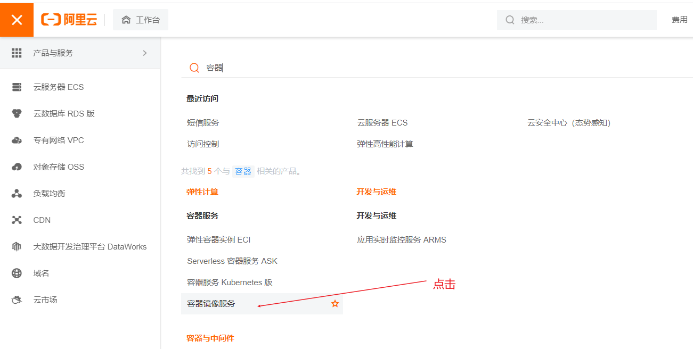Click the highlighted 容器 keyword tag

coord(243,171)
